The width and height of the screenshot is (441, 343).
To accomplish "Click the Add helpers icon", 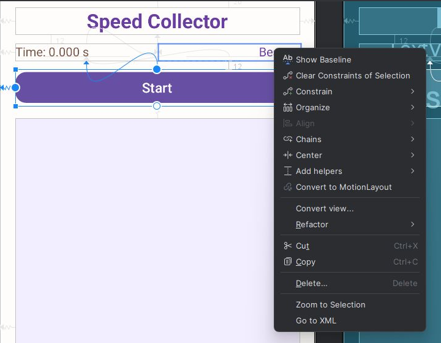I will click(287, 171).
